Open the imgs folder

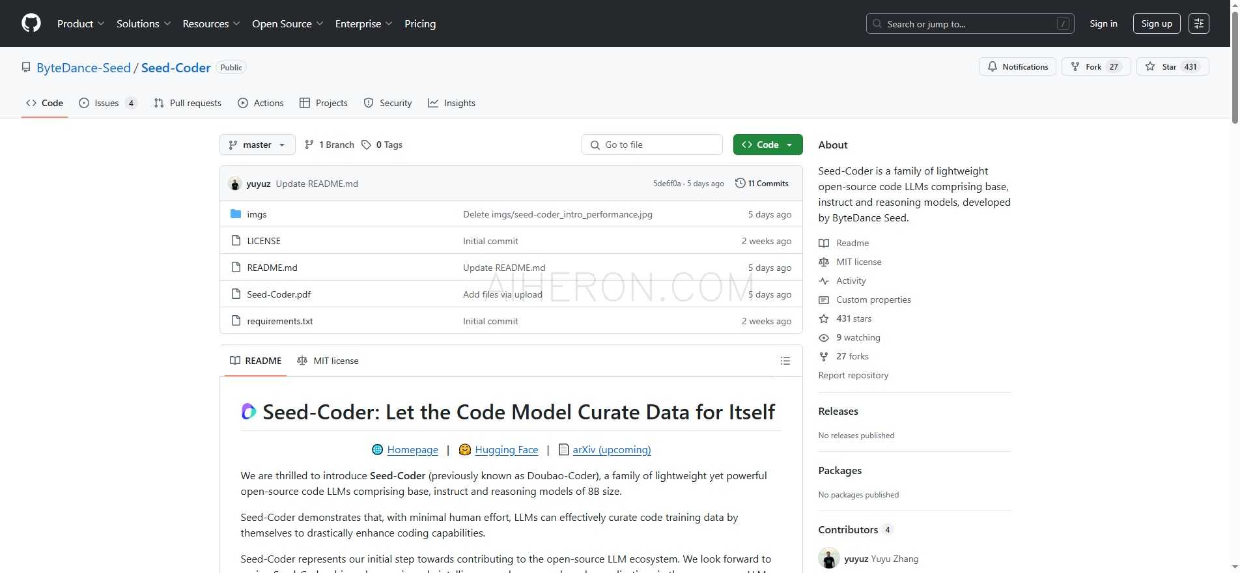point(257,214)
